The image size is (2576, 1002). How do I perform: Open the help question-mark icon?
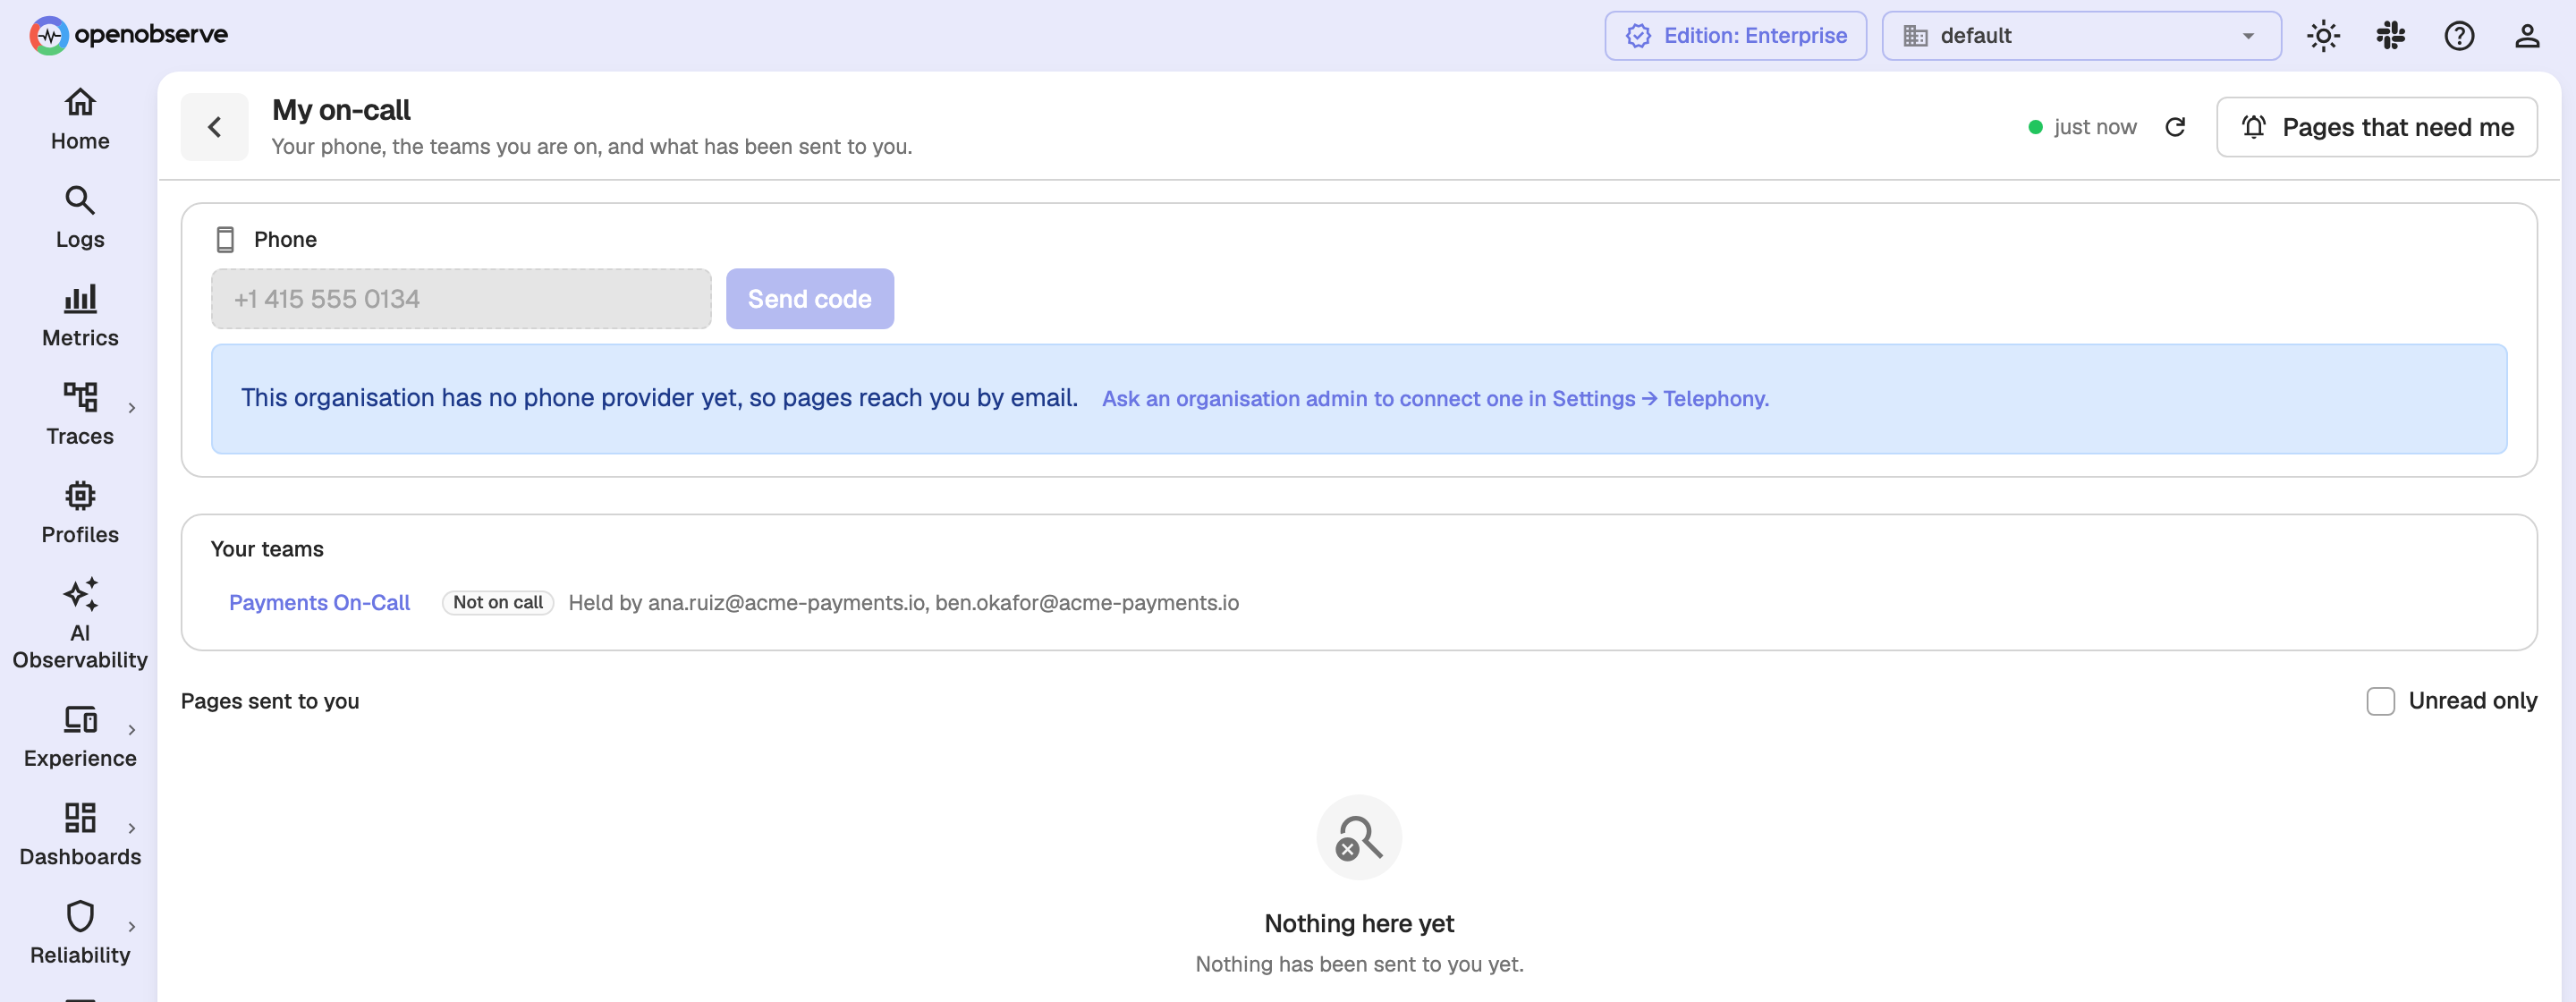(2459, 36)
